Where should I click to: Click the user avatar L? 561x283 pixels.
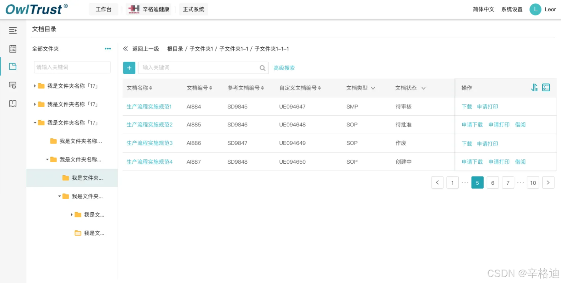(x=535, y=10)
